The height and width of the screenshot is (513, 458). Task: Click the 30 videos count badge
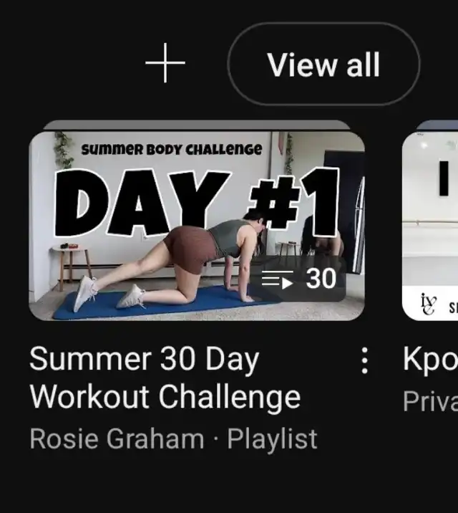(x=299, y=279)
